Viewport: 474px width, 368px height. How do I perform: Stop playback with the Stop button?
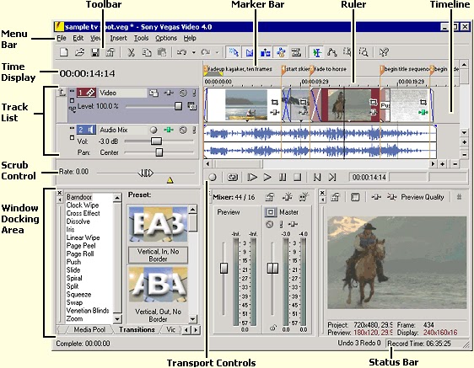pyautogui.click(x=298, y=177)
